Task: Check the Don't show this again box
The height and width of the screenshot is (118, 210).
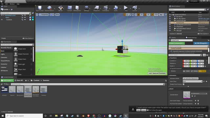Action: pyautogui.click(x=148, y=110)
